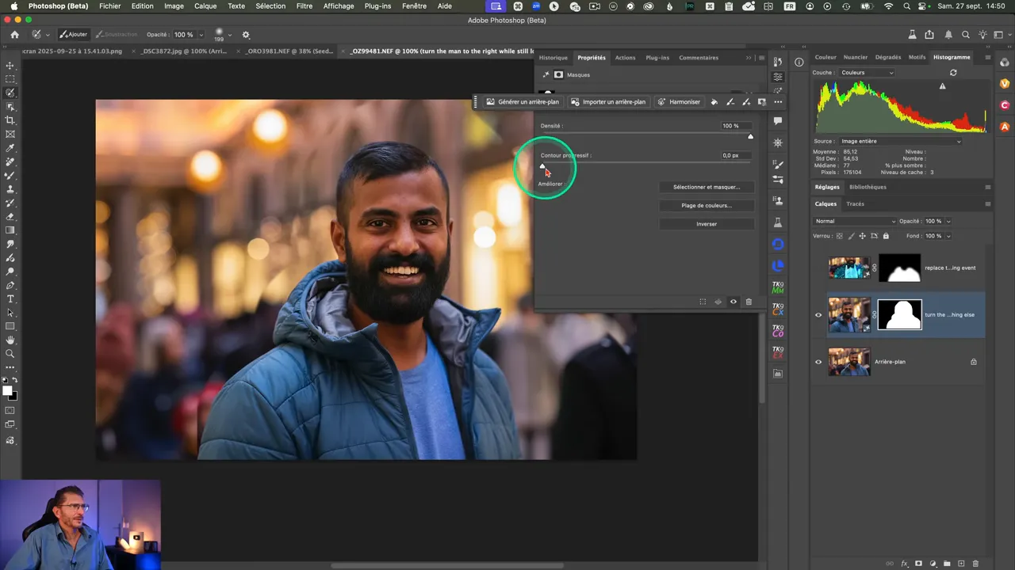Click the Sélectionner et masquer button

706,187
